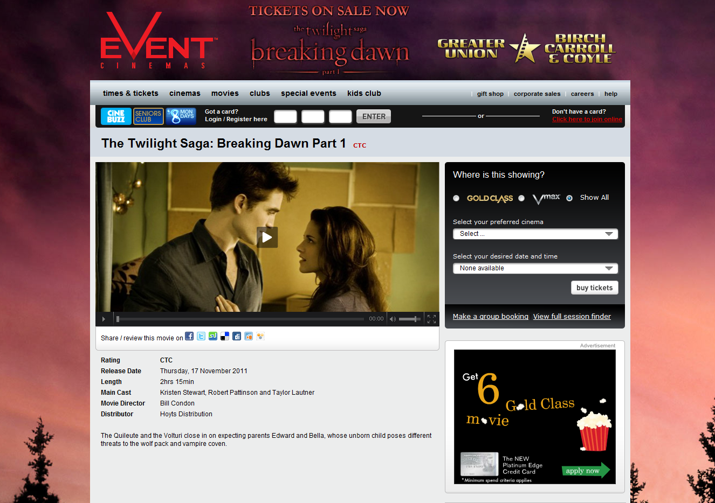This screenshot has height=503, width=715.
Task: Click the big play button on video
Action: tap(267, 237)
